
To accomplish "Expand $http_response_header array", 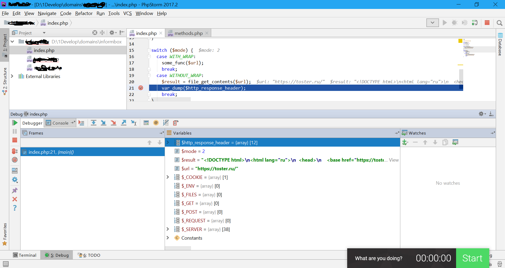I will 168,142.
